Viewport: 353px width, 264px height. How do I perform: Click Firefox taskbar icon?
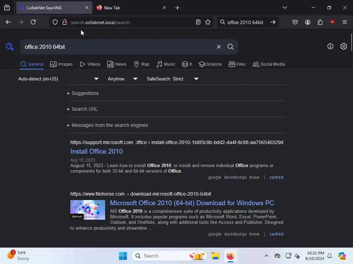(x=230, y=256)
